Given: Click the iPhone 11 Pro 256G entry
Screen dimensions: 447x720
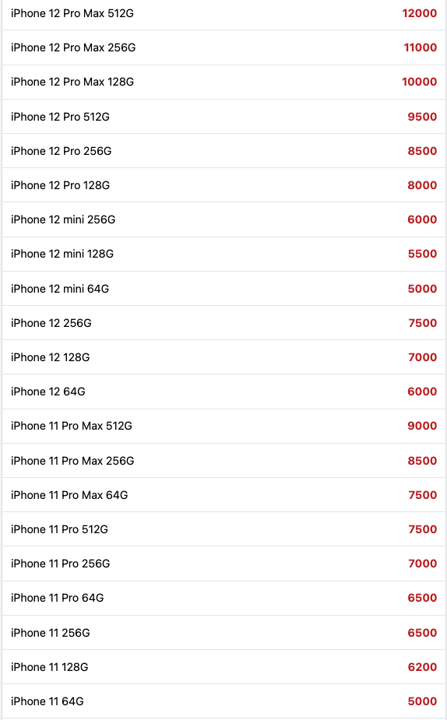Looking at the screenshot, I should point(223,564).
